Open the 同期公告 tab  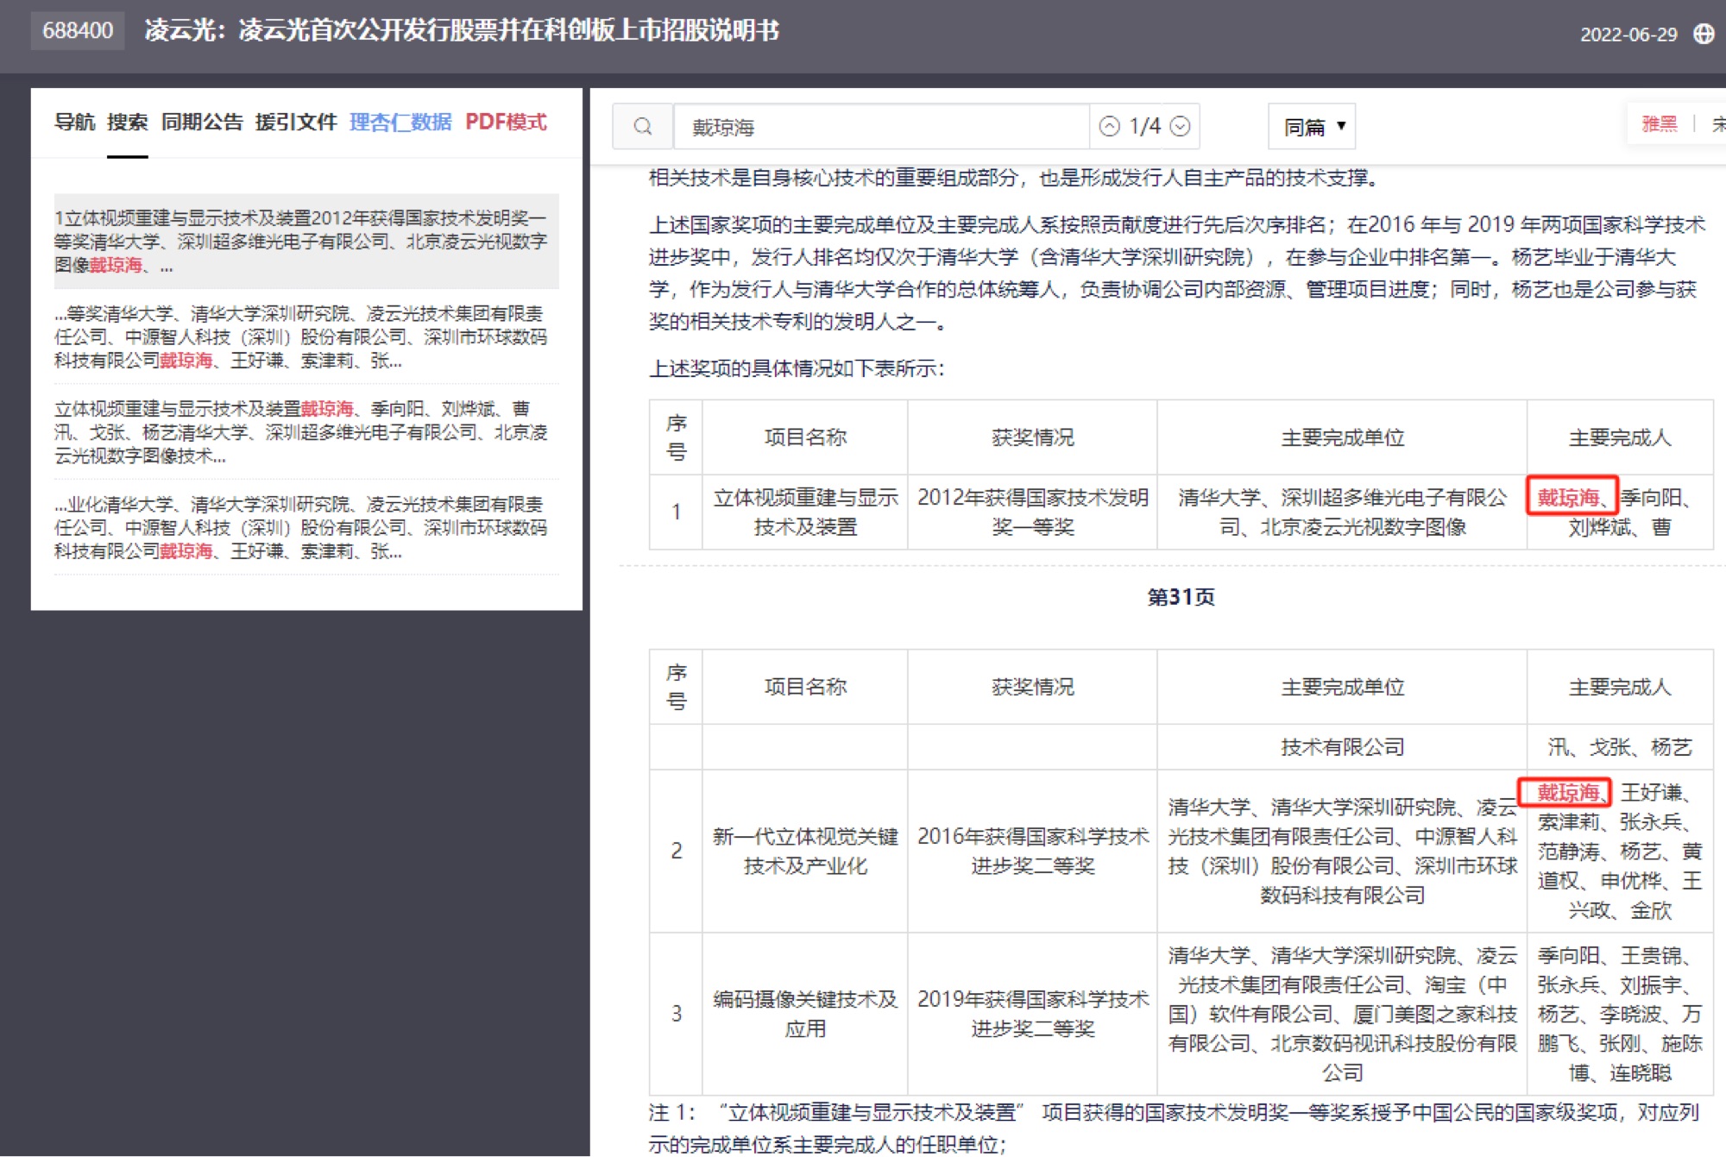click(x=202, y=123)
